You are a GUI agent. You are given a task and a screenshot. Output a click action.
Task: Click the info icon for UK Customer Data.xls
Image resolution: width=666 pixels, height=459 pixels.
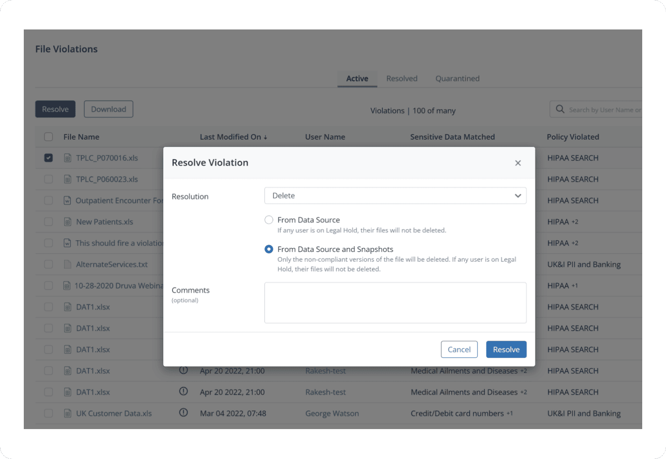(183, 412)
